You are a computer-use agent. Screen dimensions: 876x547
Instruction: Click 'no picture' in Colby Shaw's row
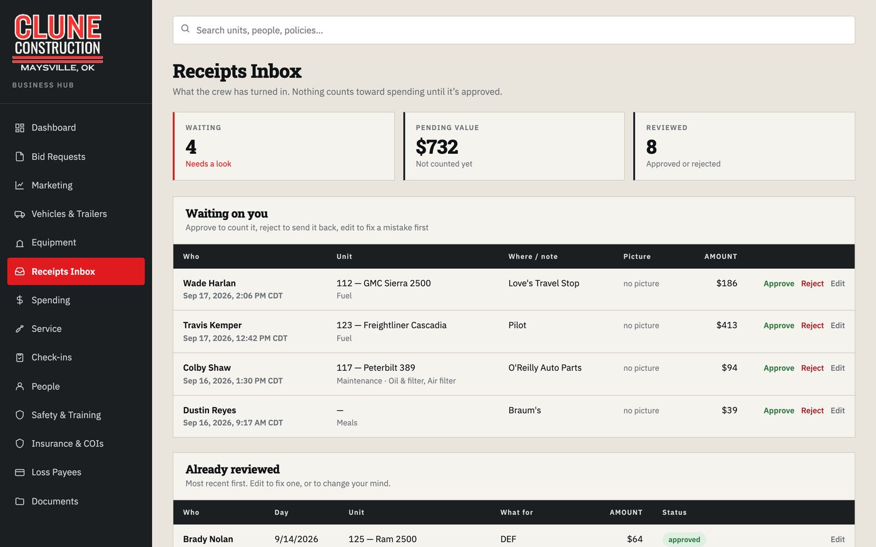click(641, 368)
